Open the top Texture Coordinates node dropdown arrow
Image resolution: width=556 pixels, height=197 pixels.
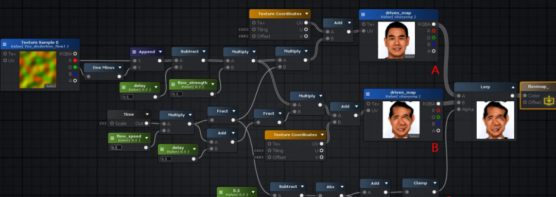[306, 14]
